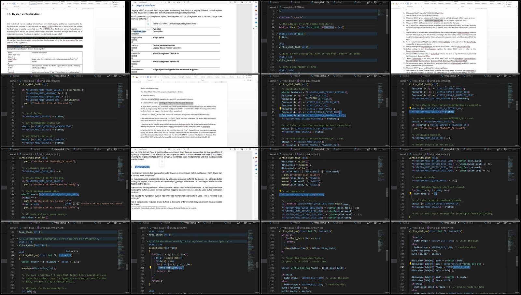
Task: Expand alloc3_desc(int *idx) fold at line 202
Action: pos(17,245)
